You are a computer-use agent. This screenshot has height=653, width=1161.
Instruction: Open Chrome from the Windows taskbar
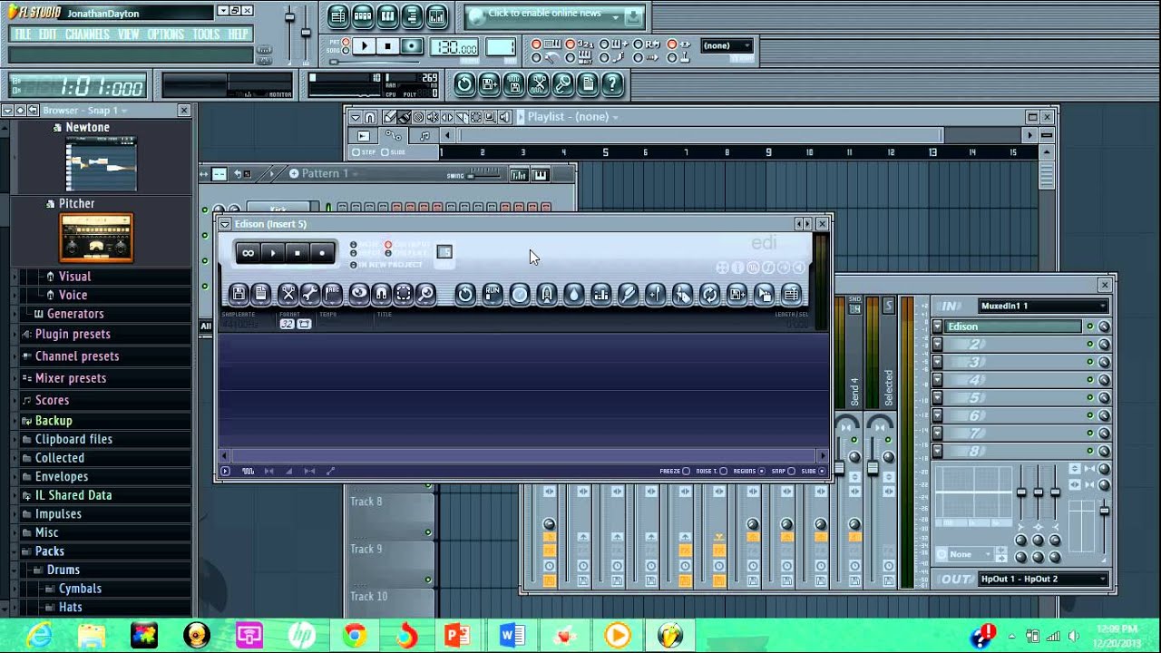[x=354, y=635]
